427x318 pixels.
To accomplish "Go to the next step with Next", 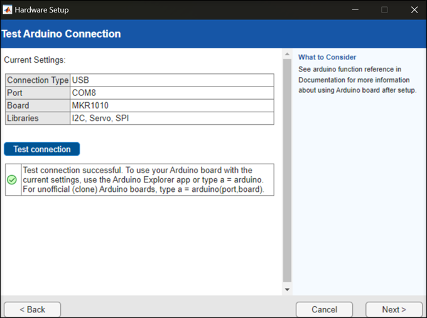I will (394, 309).
